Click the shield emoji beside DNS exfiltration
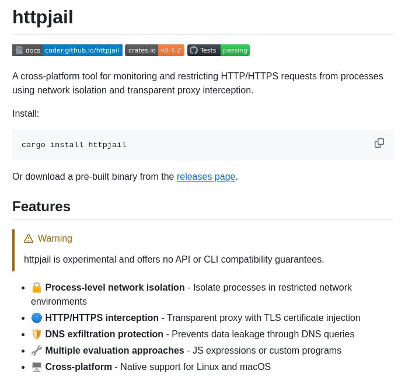 click(37, 334)
